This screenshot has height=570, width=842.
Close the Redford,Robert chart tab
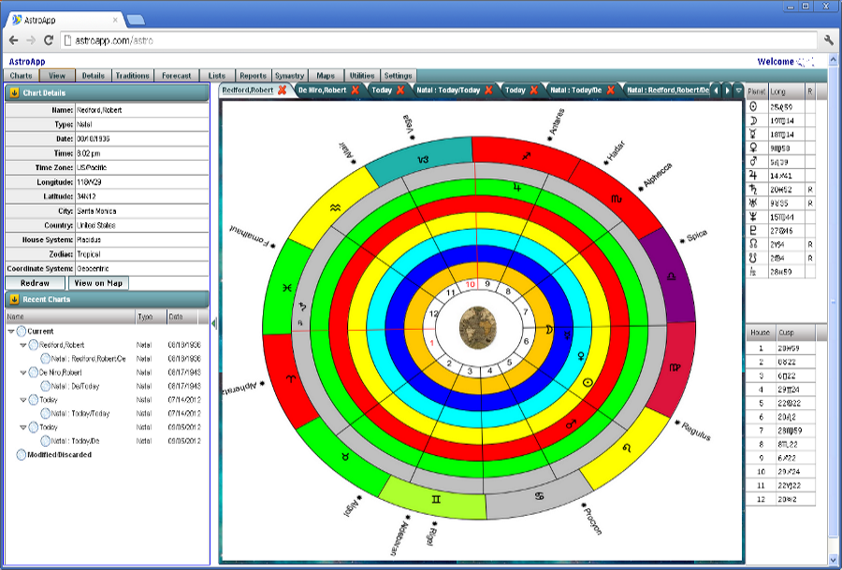point(282,91)
